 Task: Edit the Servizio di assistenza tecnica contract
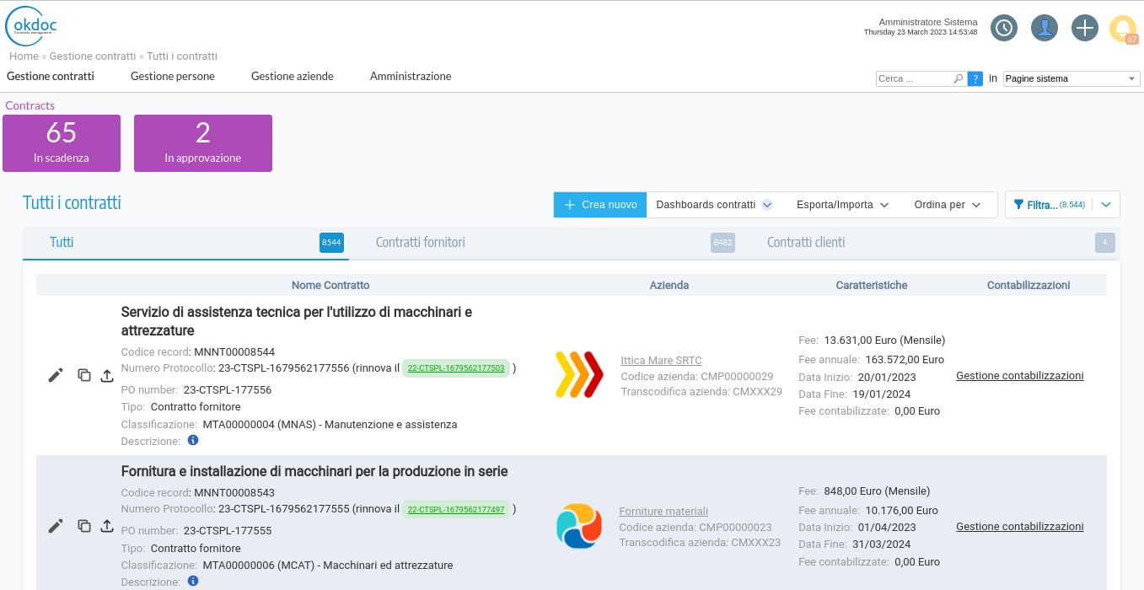(x=56, y=375)
